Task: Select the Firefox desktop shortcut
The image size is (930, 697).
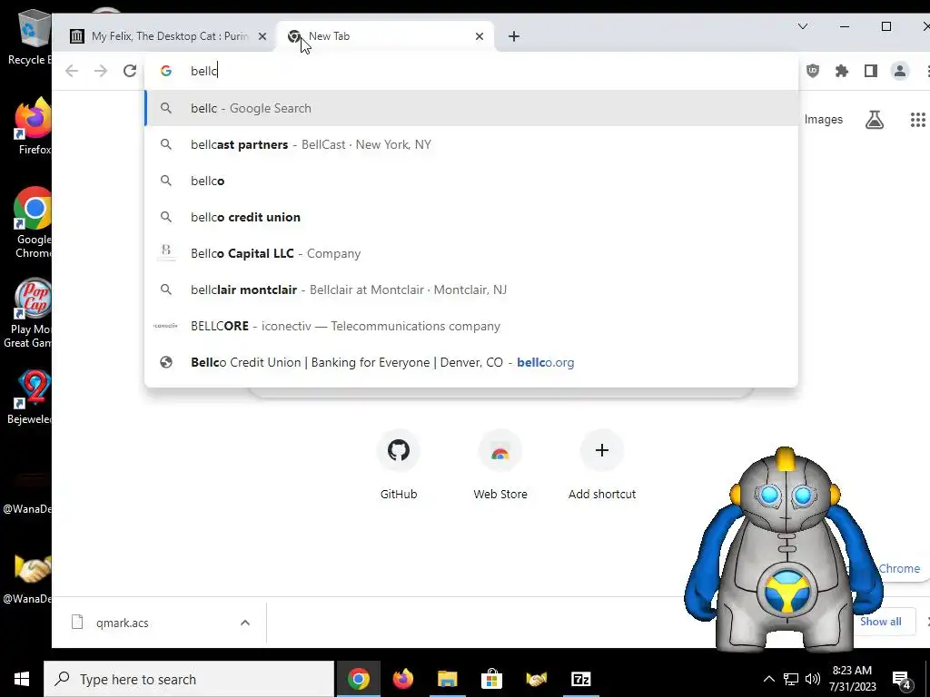Action: (x=32, y=127)
